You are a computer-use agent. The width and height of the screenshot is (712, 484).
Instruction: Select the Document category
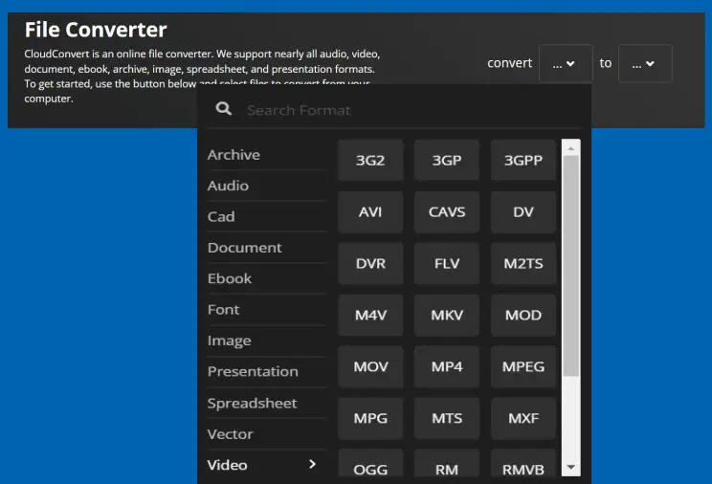click(x=267, y=248)
